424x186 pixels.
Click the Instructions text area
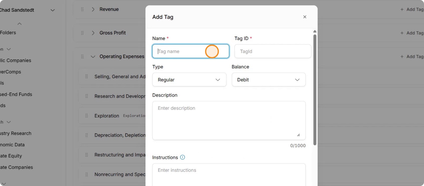(229, 175)
